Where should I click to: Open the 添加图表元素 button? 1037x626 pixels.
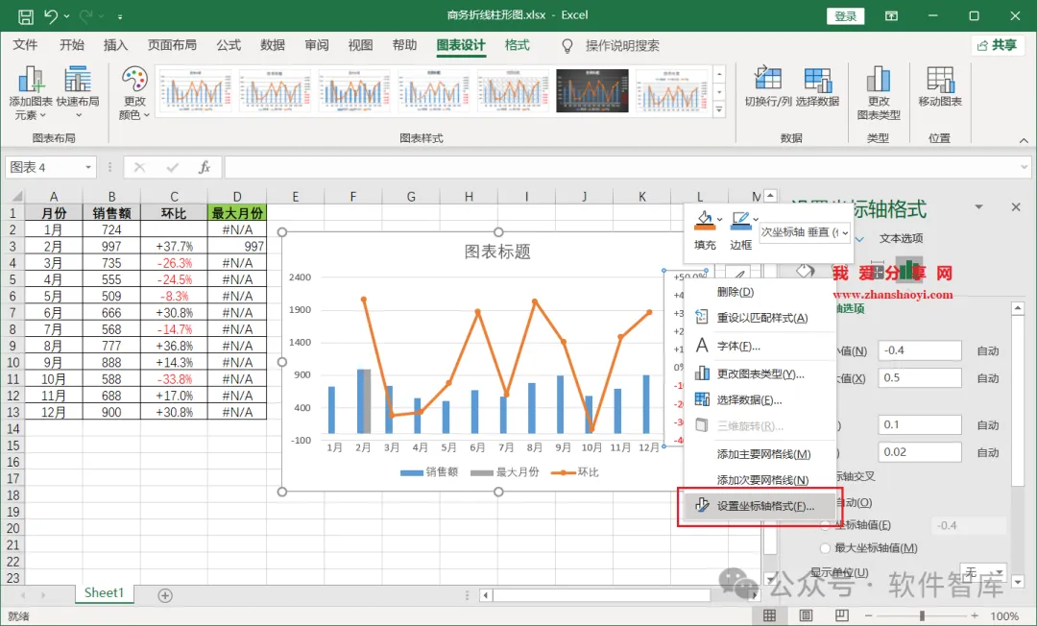point(31,93)
